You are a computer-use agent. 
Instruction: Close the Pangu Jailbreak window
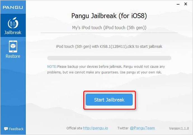click(x=186, y=4)
